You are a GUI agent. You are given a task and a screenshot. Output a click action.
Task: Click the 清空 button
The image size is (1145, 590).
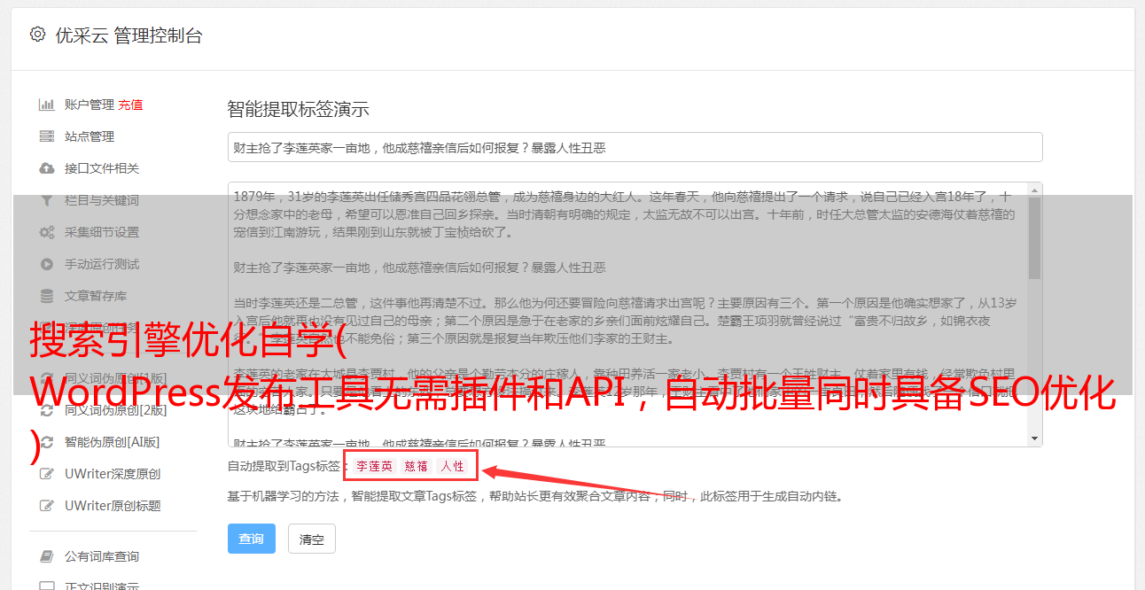[312, 539]
